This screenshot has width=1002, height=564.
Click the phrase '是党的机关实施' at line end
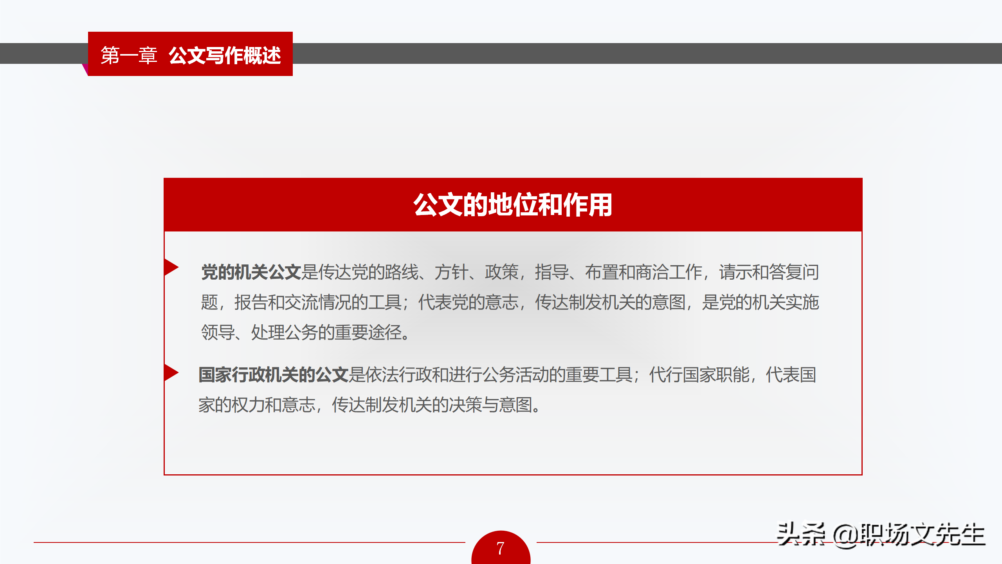coord(760,302)
